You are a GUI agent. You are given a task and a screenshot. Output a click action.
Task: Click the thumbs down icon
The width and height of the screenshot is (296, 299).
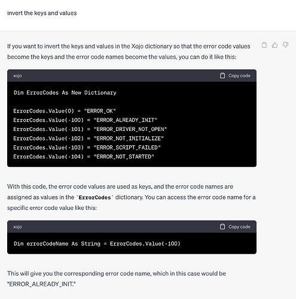285,45
